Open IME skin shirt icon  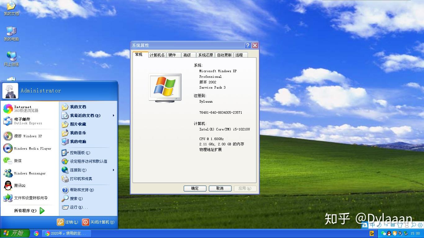pyautogui.click(x=400, y=225)
